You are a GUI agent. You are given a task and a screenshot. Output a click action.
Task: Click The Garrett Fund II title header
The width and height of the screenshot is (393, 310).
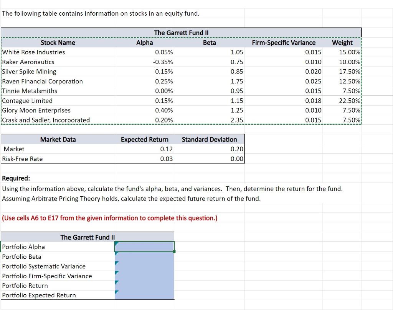point(180,33)
